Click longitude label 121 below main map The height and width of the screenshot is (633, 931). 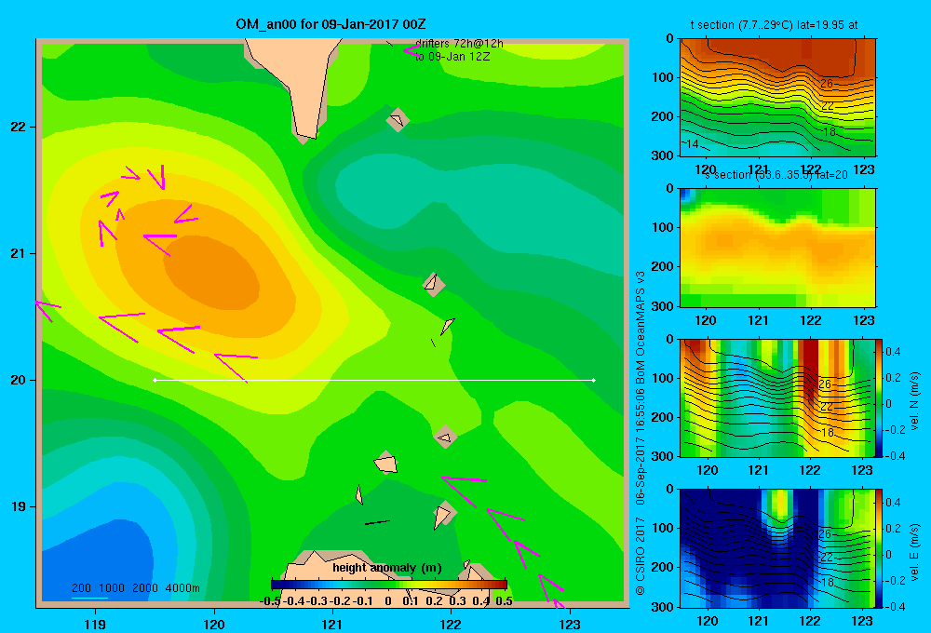click(332, 624)
